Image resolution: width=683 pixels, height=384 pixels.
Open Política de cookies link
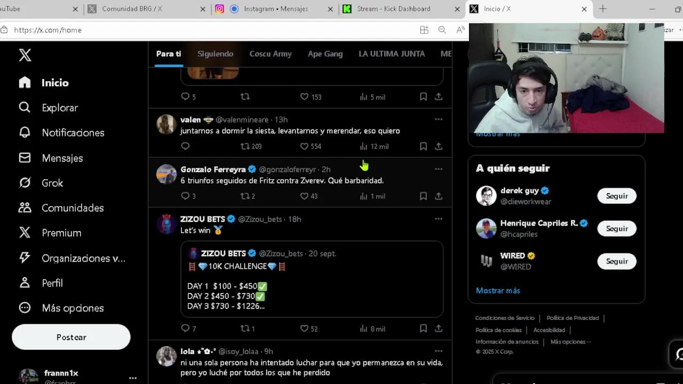(x=498, y=330)
